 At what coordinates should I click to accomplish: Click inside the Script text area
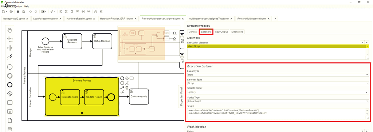click(x=278, y=114)
